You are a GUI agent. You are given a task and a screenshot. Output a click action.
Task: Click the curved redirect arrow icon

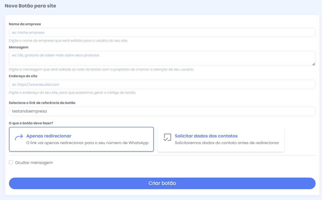point(19,137)
